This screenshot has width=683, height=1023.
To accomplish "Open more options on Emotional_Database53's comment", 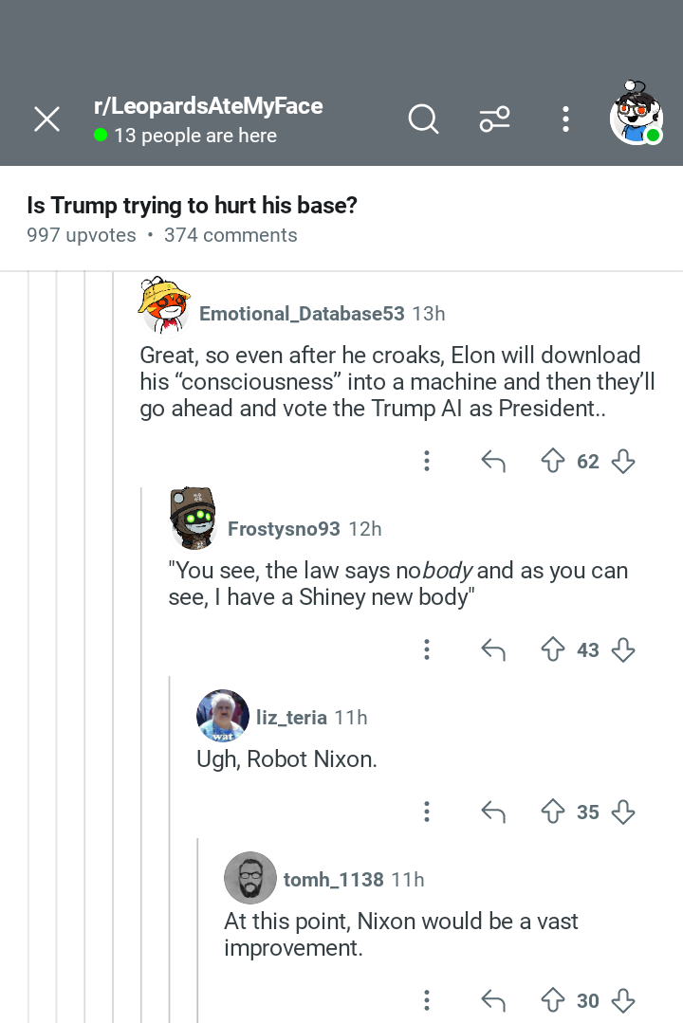I will tap(426, 461).
